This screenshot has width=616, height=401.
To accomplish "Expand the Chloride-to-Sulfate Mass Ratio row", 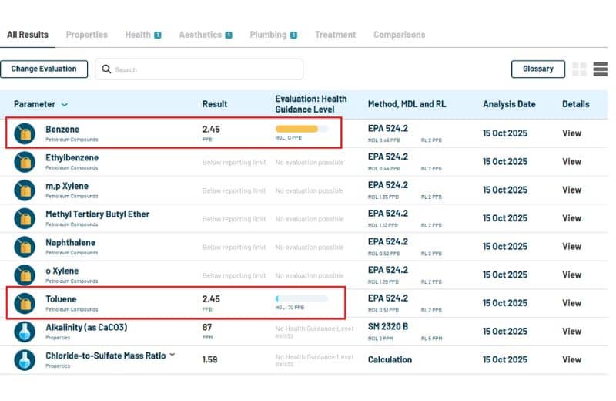I will (x=172, y=355).
